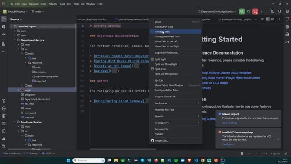Choose Reopen Closed Tab
Image resolution: width=291 pixels, height=164 pixels.
coord(176,97)
